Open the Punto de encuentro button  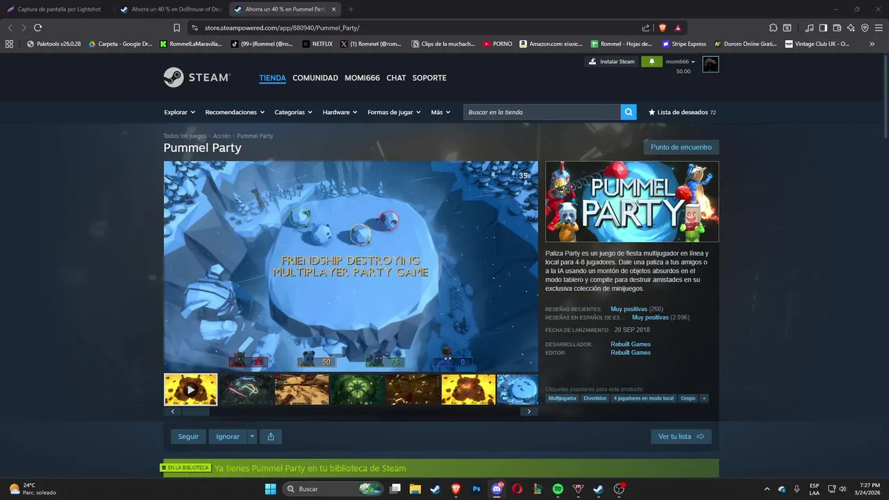pyautogui.click(x=681, y=147)
